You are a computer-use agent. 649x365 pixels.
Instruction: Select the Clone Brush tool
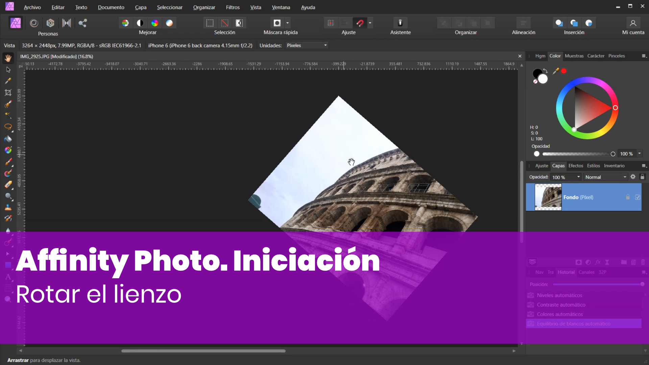8,208
